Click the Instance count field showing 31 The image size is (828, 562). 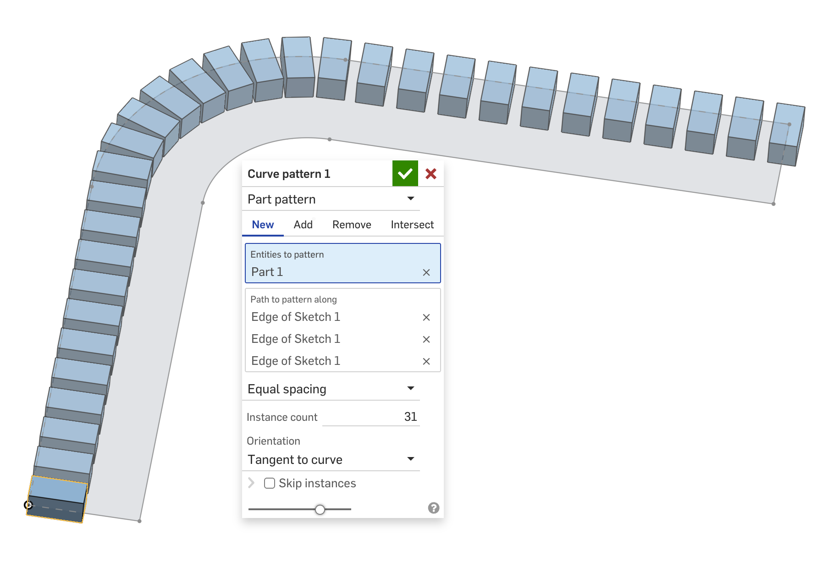tap(371, 417)
